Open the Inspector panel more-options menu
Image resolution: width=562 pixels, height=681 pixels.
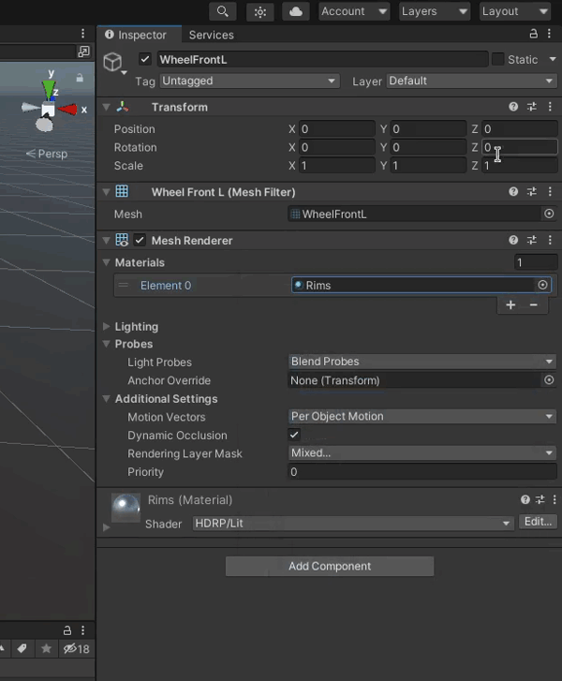(x=550, y=34)
